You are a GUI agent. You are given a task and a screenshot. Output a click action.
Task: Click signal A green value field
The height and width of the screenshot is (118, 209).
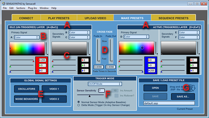tap(42, 65)
